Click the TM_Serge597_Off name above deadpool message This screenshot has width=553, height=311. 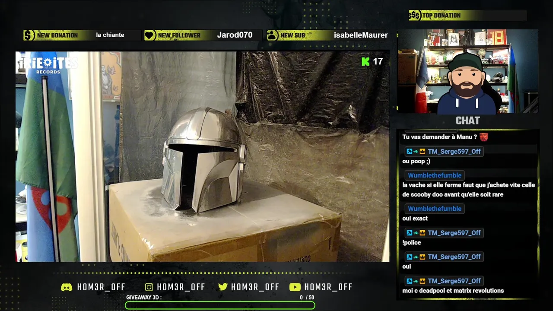point(454,281)
